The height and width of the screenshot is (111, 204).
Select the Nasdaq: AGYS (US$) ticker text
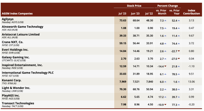pos(13,22)
